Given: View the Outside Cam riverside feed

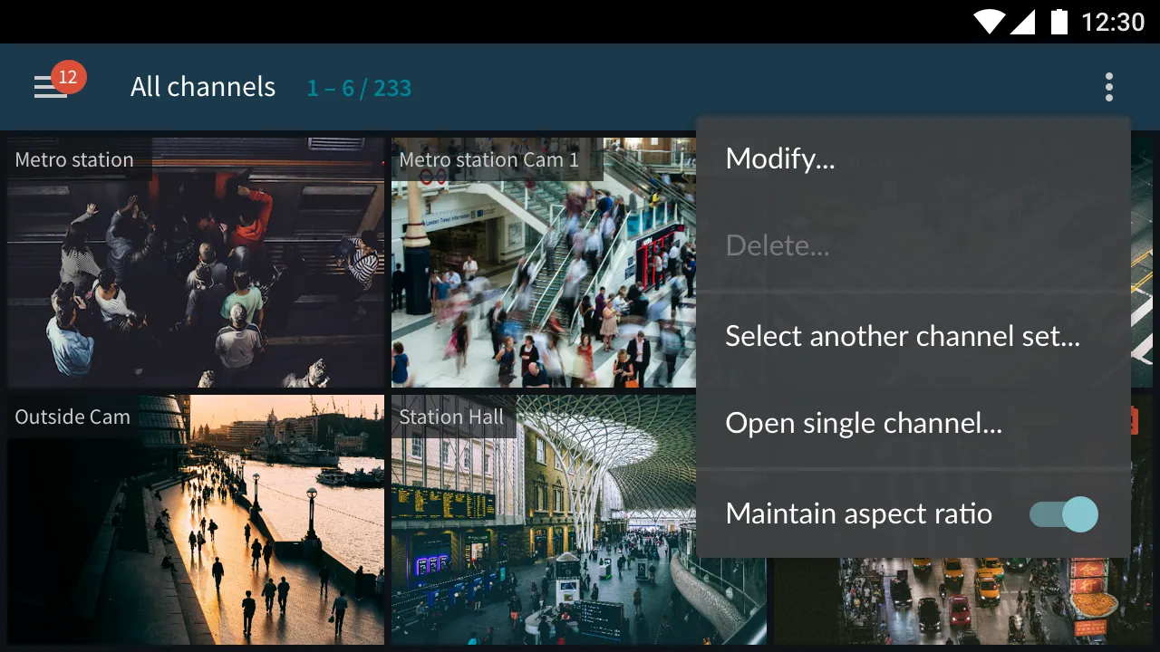Looking at the screenshot, I should point(196,520).
